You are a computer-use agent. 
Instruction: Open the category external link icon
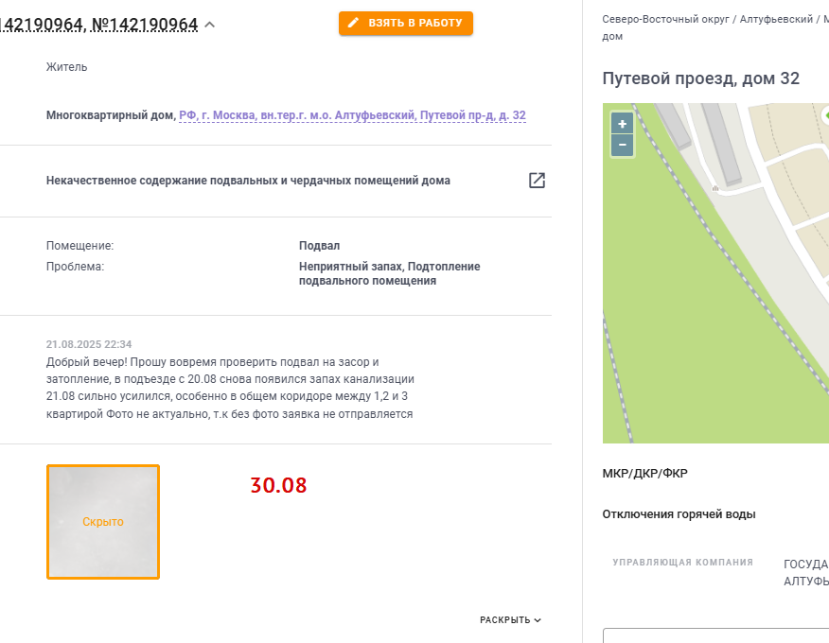(537, 181)
